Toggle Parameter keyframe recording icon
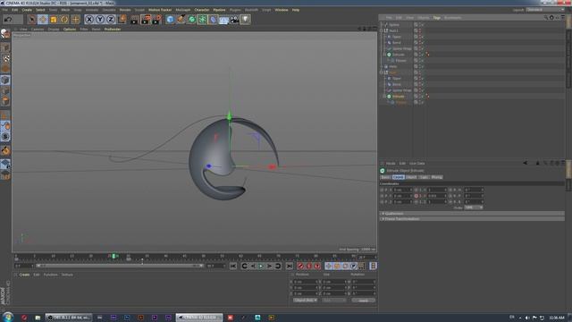The height and width of the screenshot is (322, 572). click(354, 267)
